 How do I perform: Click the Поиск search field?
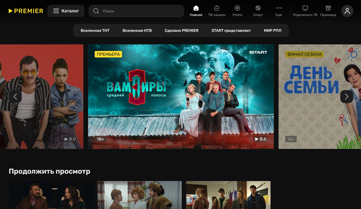coord(136,11)
